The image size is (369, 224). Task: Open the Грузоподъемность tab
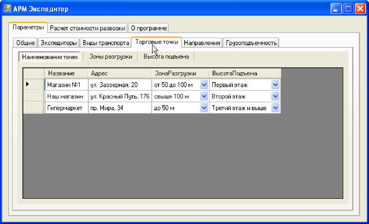(251, 43)
